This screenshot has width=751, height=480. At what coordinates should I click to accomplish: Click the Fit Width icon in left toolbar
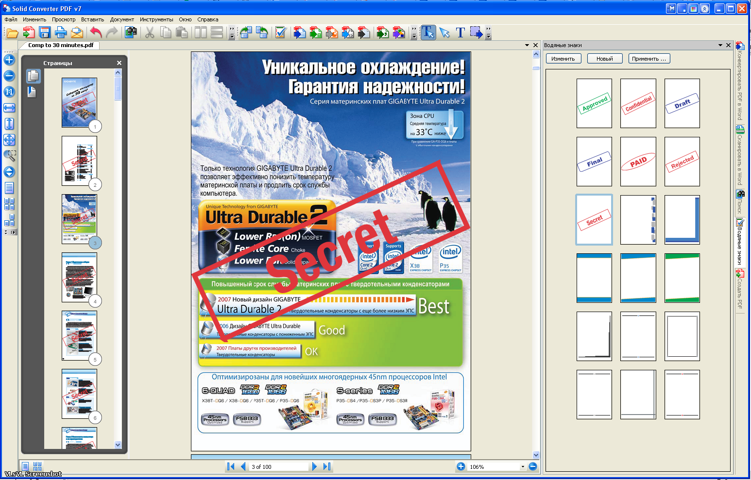point(9,108)
